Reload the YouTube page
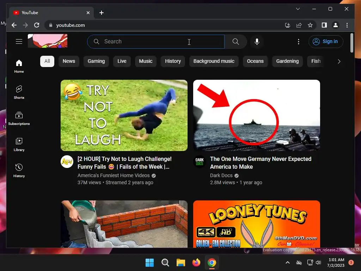361x271 pixels. 37,25
